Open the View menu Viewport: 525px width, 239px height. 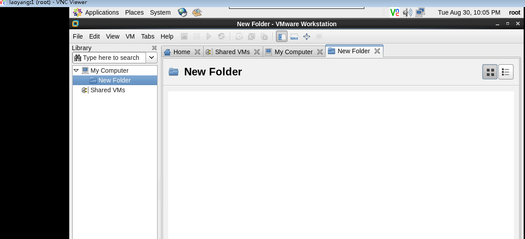pos(113,36)
